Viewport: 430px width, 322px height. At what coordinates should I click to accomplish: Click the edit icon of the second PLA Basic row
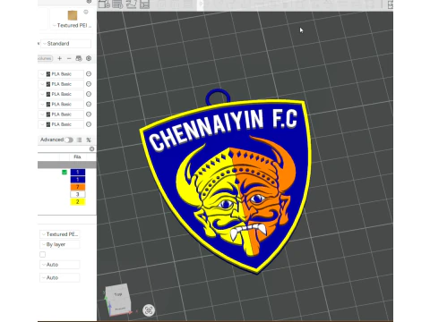(x=89, y=84)
